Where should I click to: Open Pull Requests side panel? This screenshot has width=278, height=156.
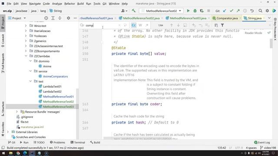coord(3,63)
